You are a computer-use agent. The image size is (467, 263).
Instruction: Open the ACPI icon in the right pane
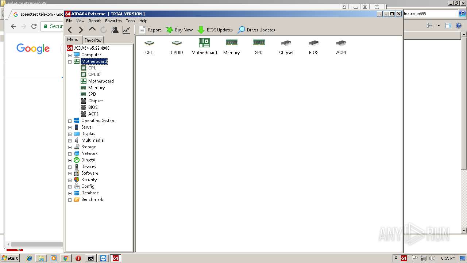coord(341,47)
